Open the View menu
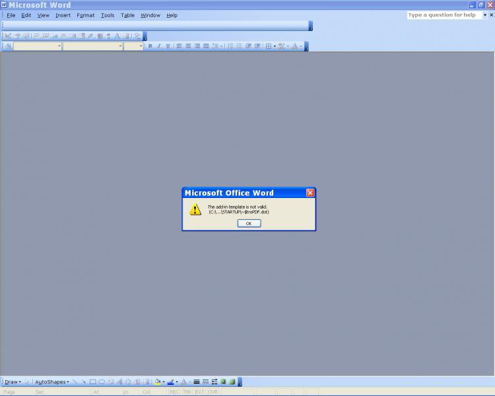The height and width of the screenshot is (396, 495). coord(44,15)
